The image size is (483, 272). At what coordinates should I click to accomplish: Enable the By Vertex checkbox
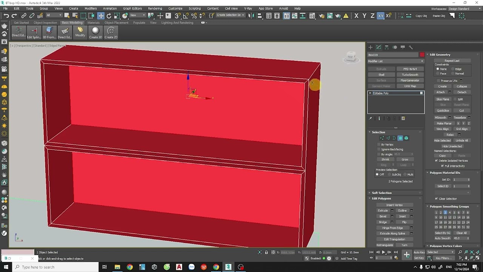pyautogui.click(x=379, y=145)
